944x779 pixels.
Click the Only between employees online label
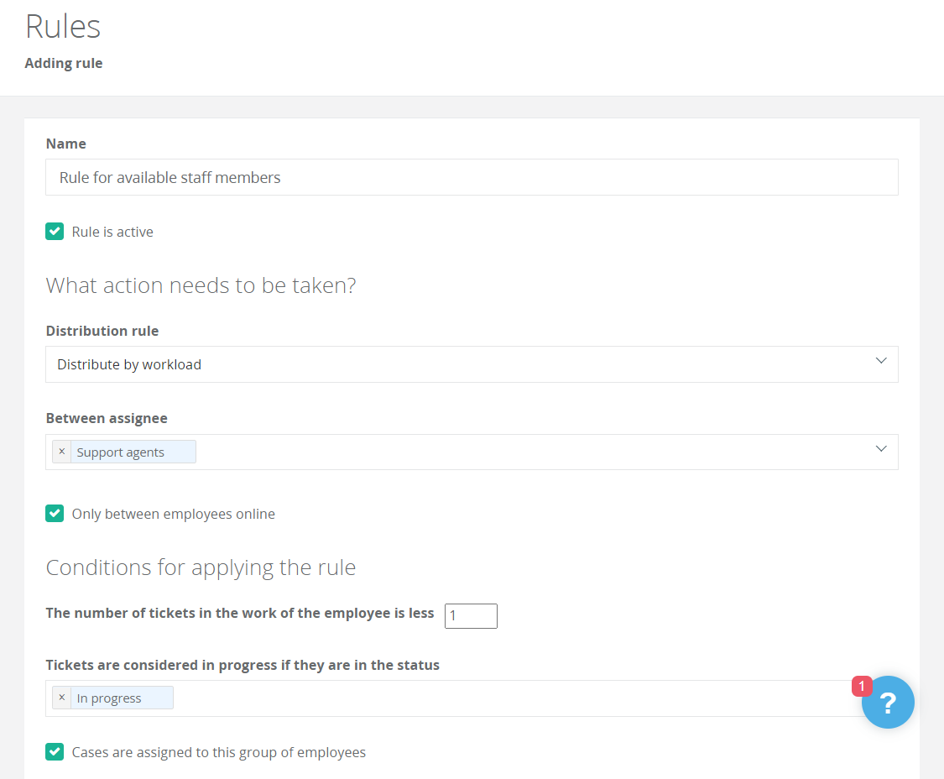[x=174, y=514]
